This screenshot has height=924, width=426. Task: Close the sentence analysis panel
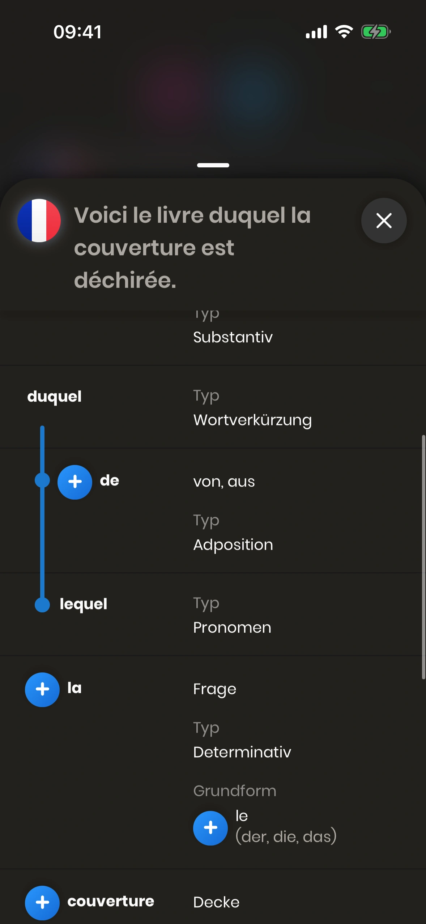pyautogui.click(x=384, y=221)
